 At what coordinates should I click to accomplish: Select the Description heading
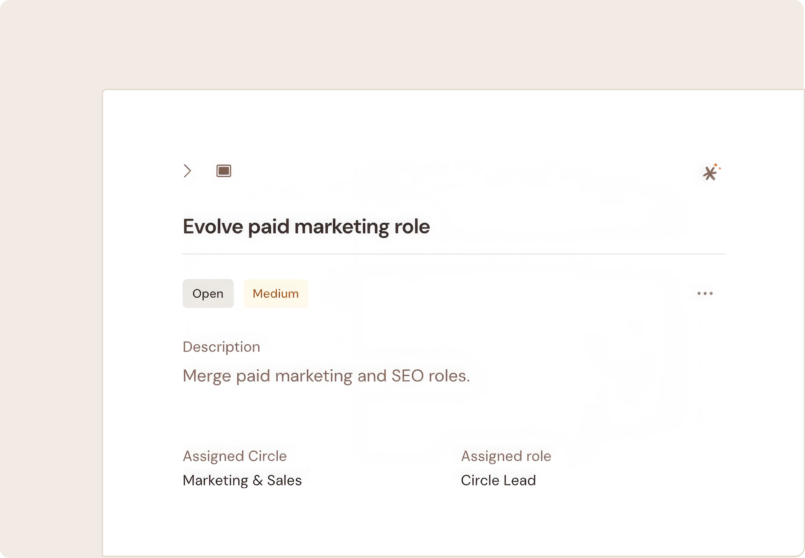coord(221,347)
